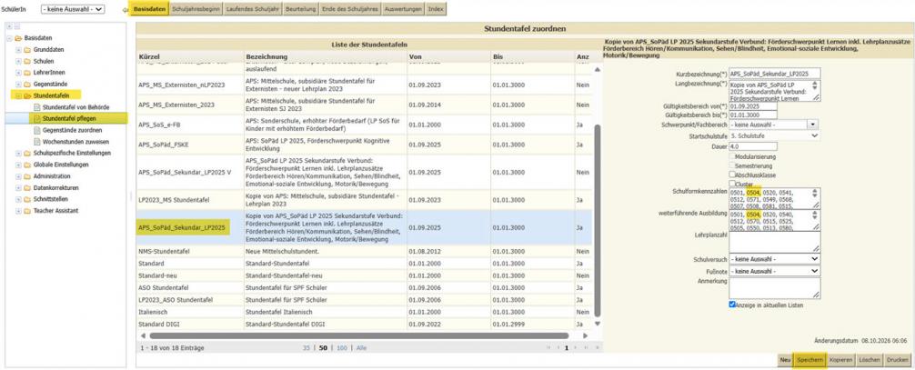Click the Kurzbezeichnung input field
Viewport: 915px width, 370px height.
coord(774,73)
